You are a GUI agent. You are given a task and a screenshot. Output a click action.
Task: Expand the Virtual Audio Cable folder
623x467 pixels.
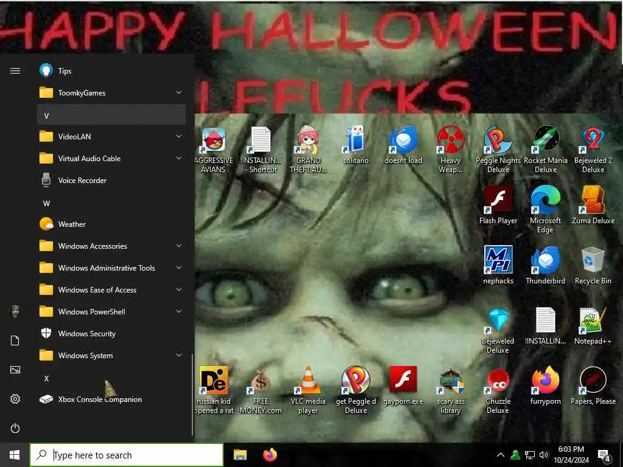(x=112, y=159)
